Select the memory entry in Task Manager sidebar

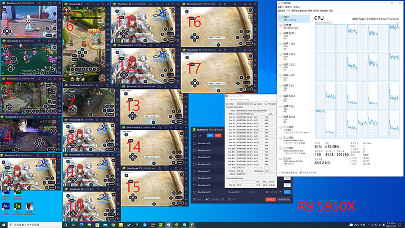294,26
